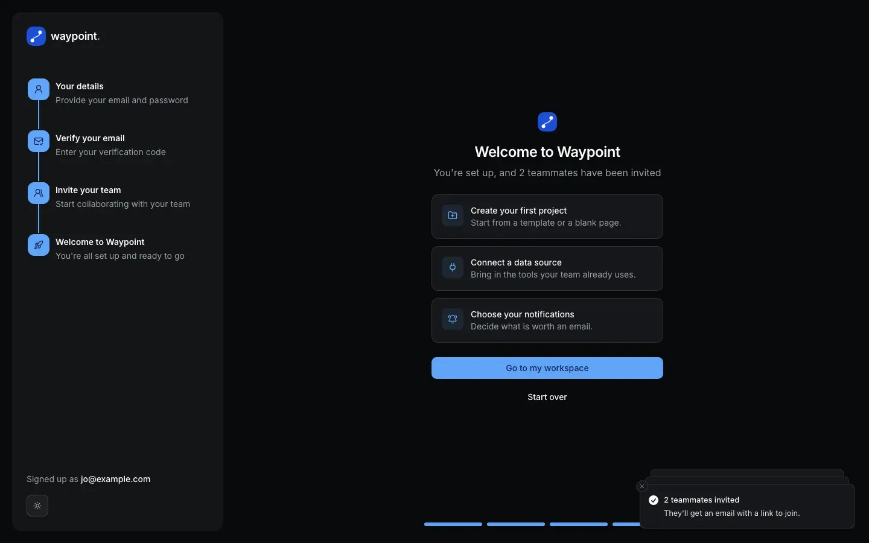
Task: Click 'Bring in the tools your team already uses.'
Action: [x=553, y=275]
